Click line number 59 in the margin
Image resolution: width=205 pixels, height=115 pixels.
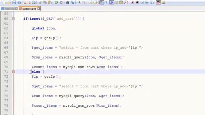click(x=6, y=14)
